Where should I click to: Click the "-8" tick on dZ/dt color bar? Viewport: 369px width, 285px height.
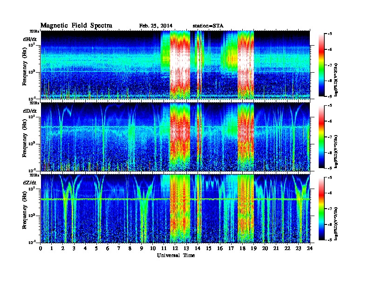point(330,224)
